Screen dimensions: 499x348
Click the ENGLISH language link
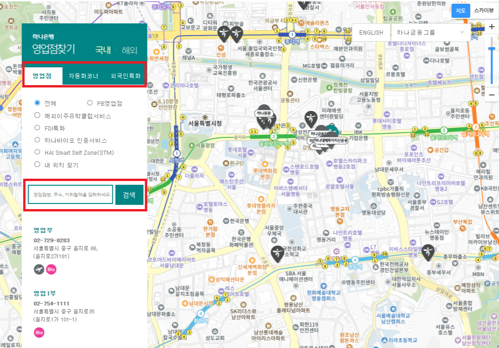(x=371, y=32)
